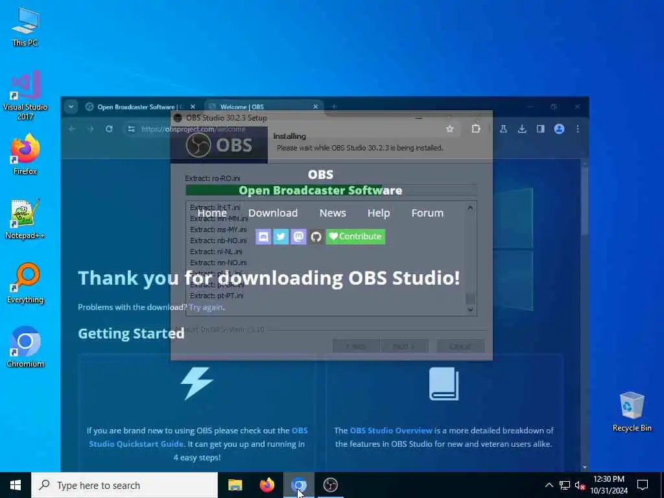The height and width of the screenshot is (498, 664).
Task: Select 'Extract: ms-MY.ini' log line
Action: (x=218, y=230)
